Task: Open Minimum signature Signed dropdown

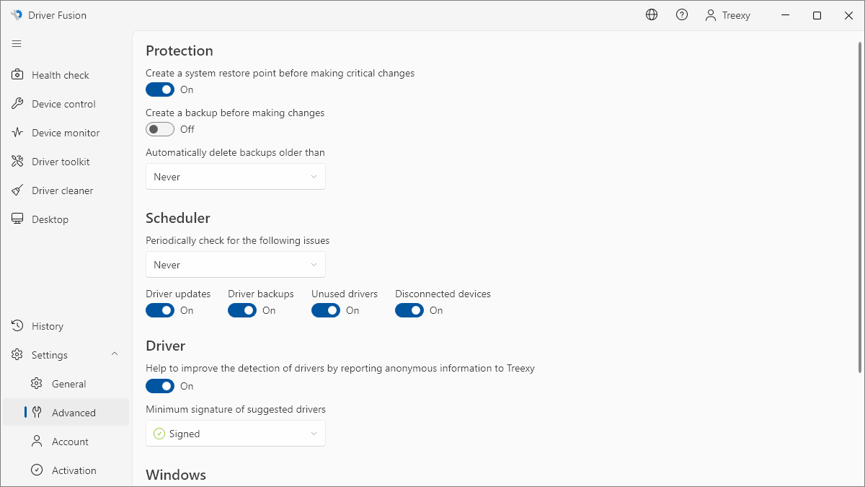Action: click(x=236, y=434)
